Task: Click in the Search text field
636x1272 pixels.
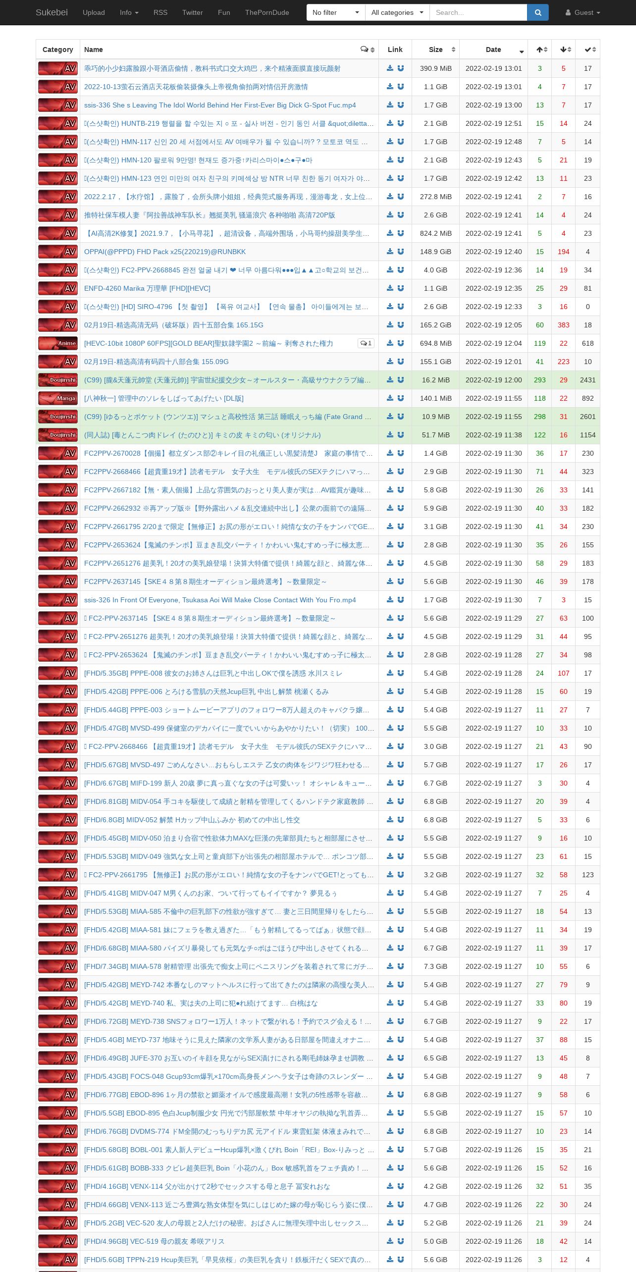Action: pos(478,12)
